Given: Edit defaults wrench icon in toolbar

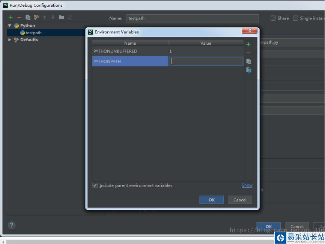Looking at the screenshot, I should click(36, 17).
